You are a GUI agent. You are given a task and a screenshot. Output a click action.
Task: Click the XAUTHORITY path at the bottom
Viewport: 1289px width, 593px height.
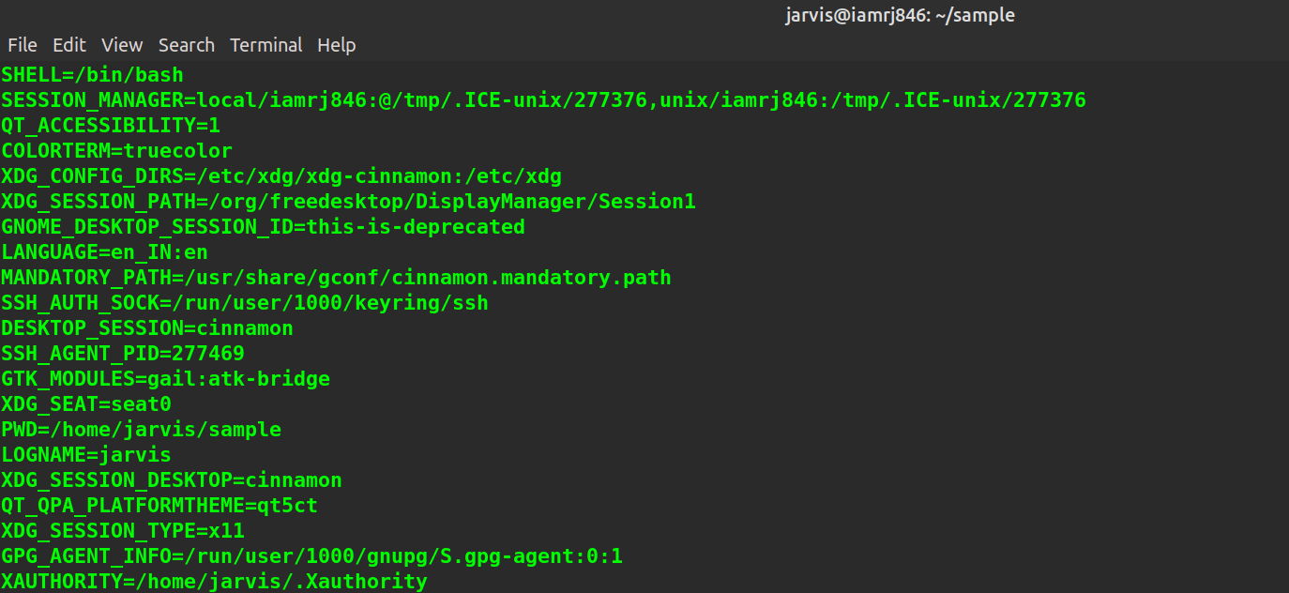point(213,581)
